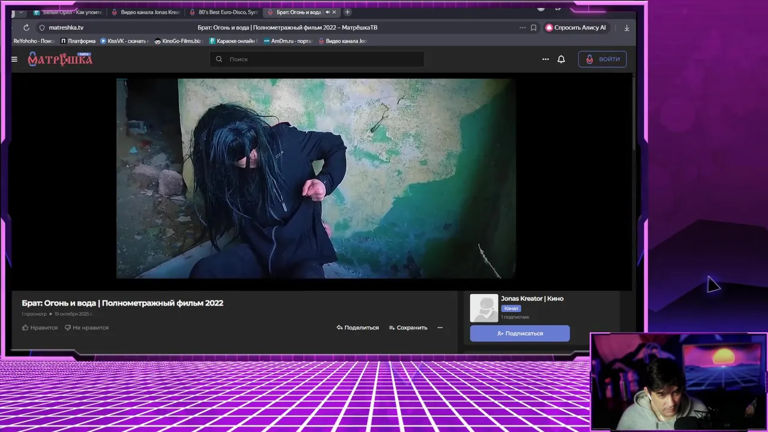The width and height of the screenshot is (768, 432).
Task: Click the 19 октября 2025 date text
Action: click(73, 314)
